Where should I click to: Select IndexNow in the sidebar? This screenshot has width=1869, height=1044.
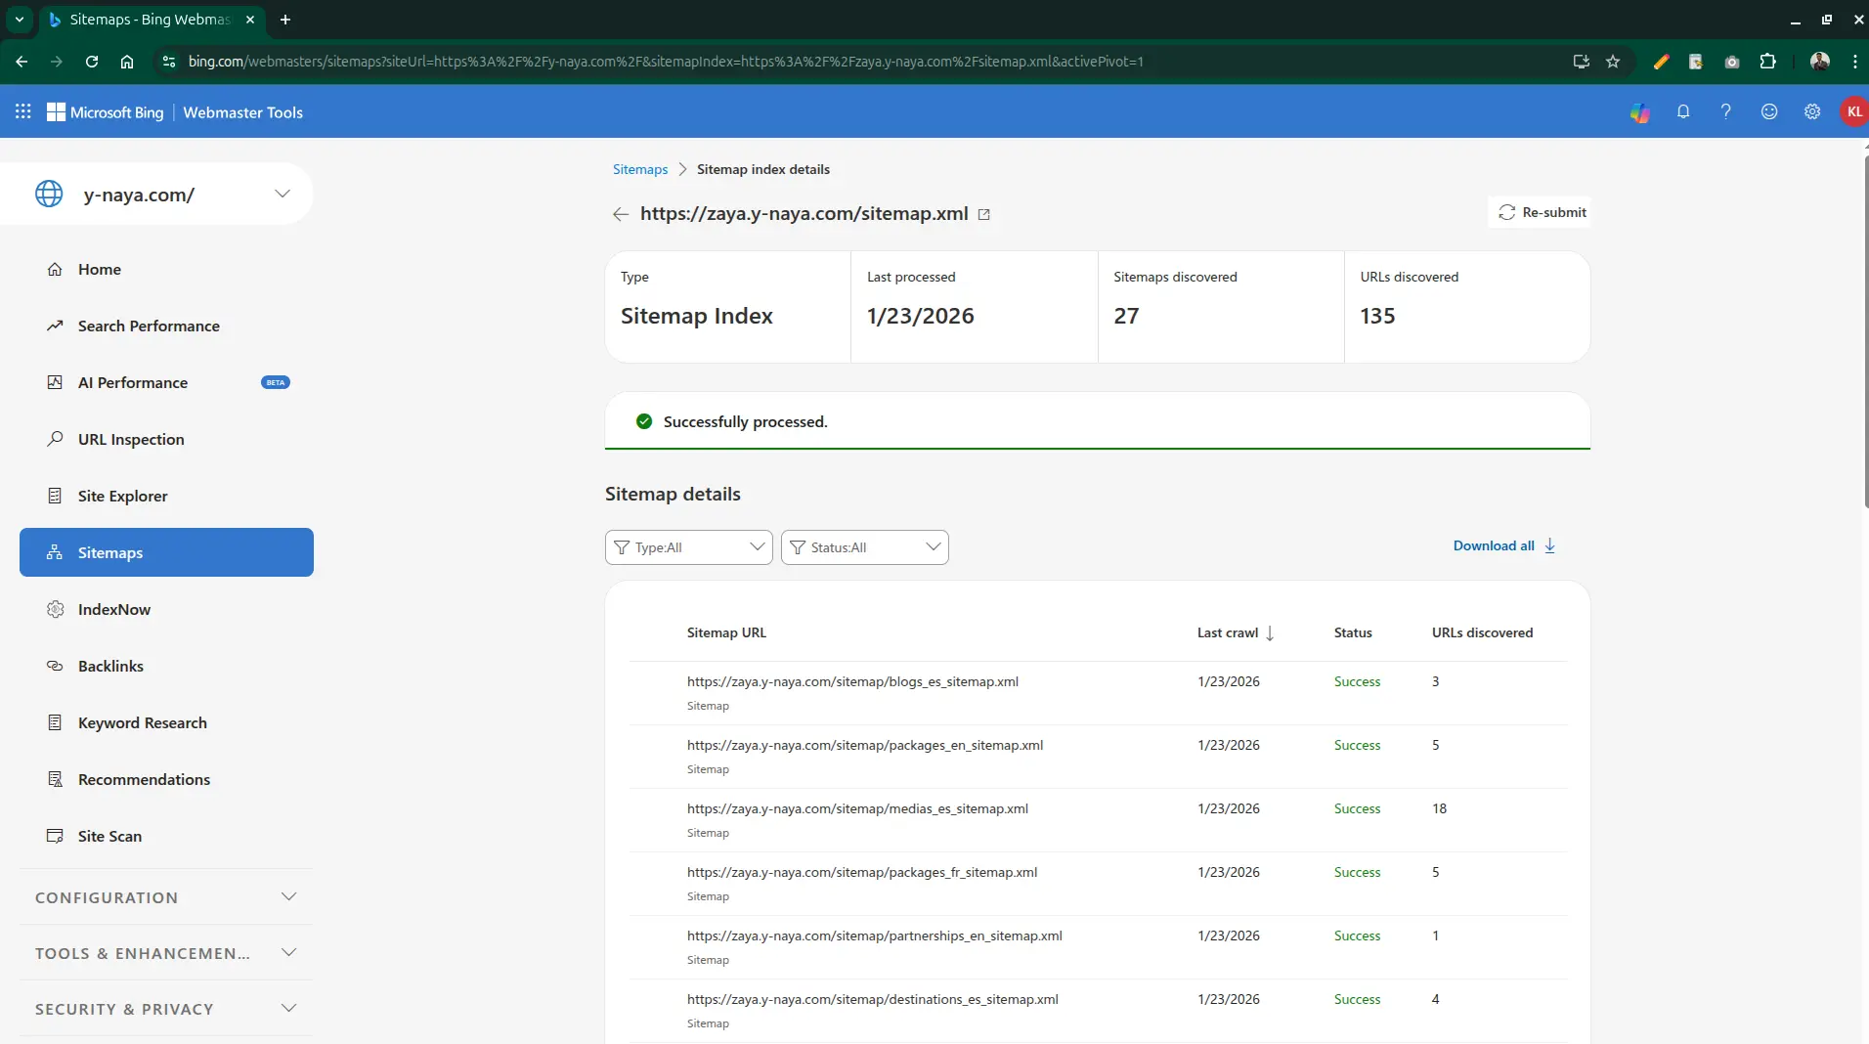tap(114, 609)
